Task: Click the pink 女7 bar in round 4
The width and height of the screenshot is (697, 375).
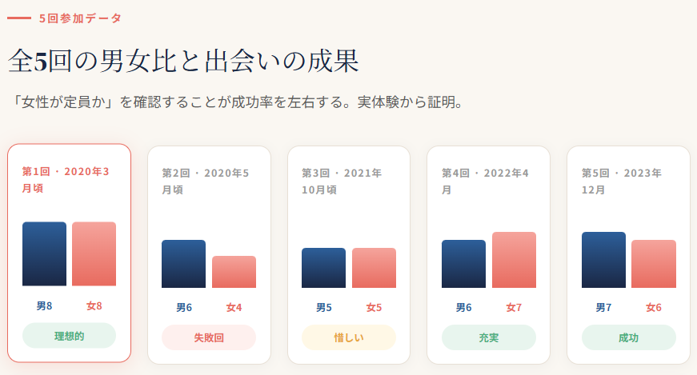Action: [514, 260]
